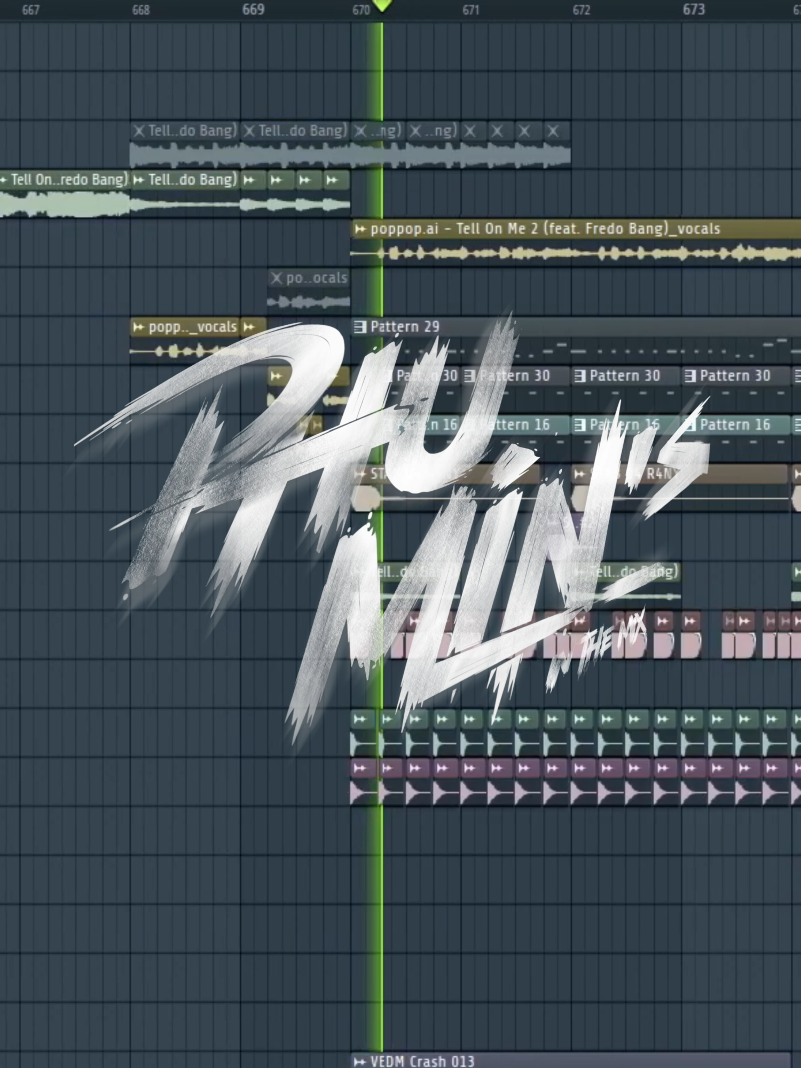Open menu icon of Pattern 16 at bar 673
This screenshot has height=1068, width=801.
(690, 426)
